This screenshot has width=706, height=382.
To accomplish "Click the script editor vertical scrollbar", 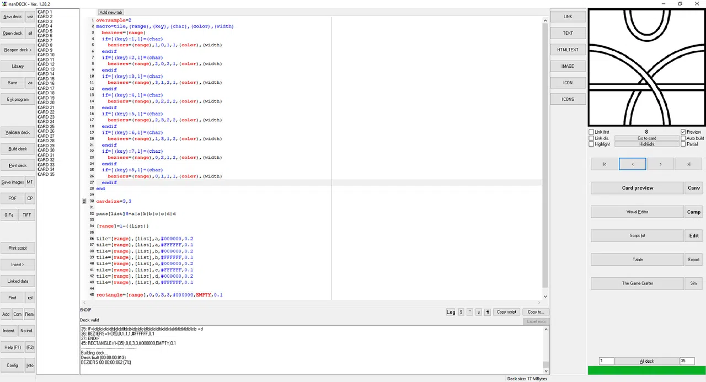I will click(x=545, y=158).
